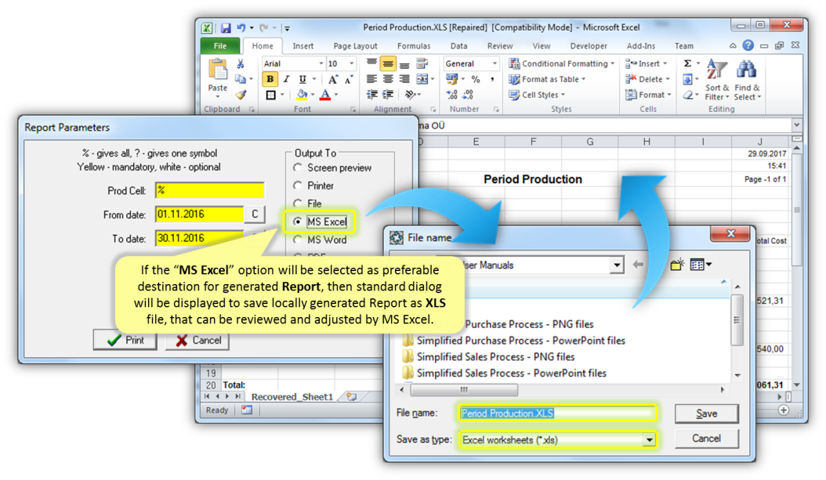The image size is (826, 480).
Task: Expand the Cell Styles menu
Action: pyautogui.click(x=537, y=95)
